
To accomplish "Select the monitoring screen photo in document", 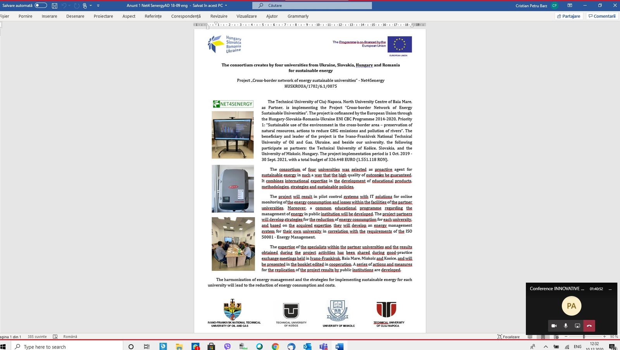I will click(232, 135).
